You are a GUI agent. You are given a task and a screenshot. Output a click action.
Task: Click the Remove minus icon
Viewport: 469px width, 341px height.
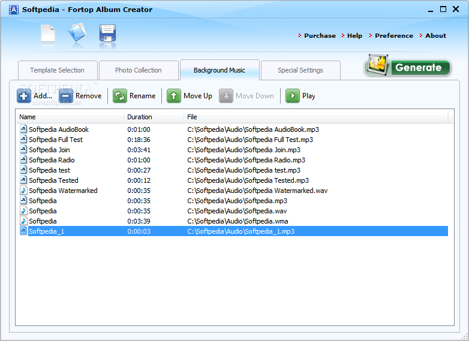[66, 96]
